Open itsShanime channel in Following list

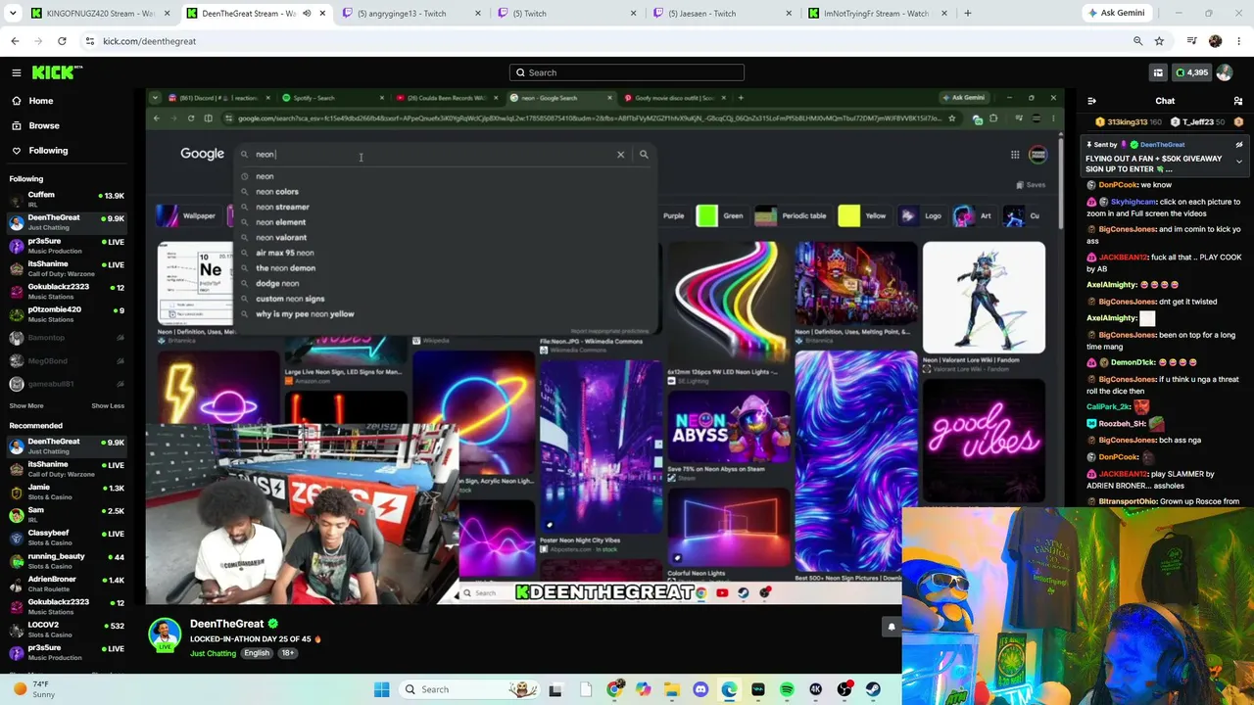67,267
